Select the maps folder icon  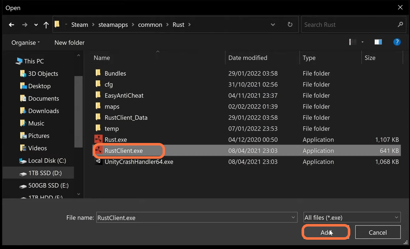(98, 106)
